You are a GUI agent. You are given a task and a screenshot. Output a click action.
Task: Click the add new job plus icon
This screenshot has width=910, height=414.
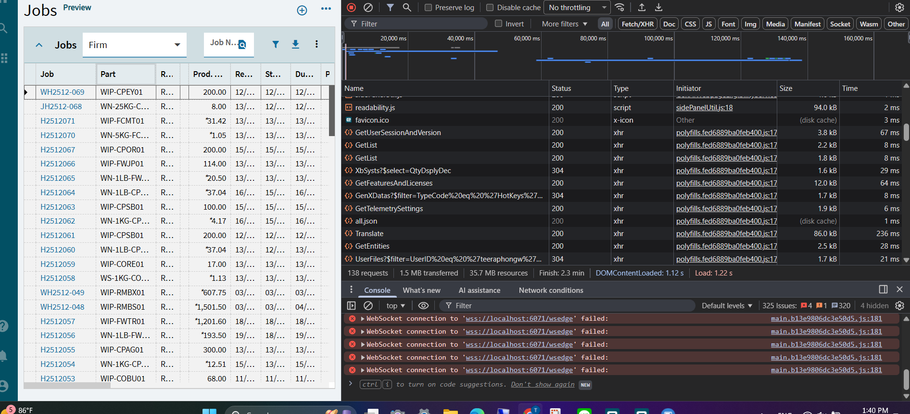[x=302, y=10]
